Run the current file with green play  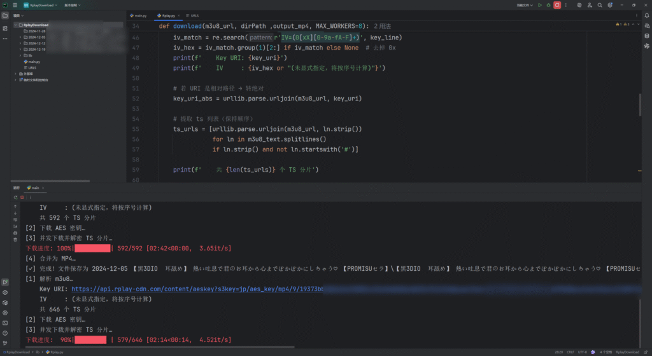pos(540,5)
